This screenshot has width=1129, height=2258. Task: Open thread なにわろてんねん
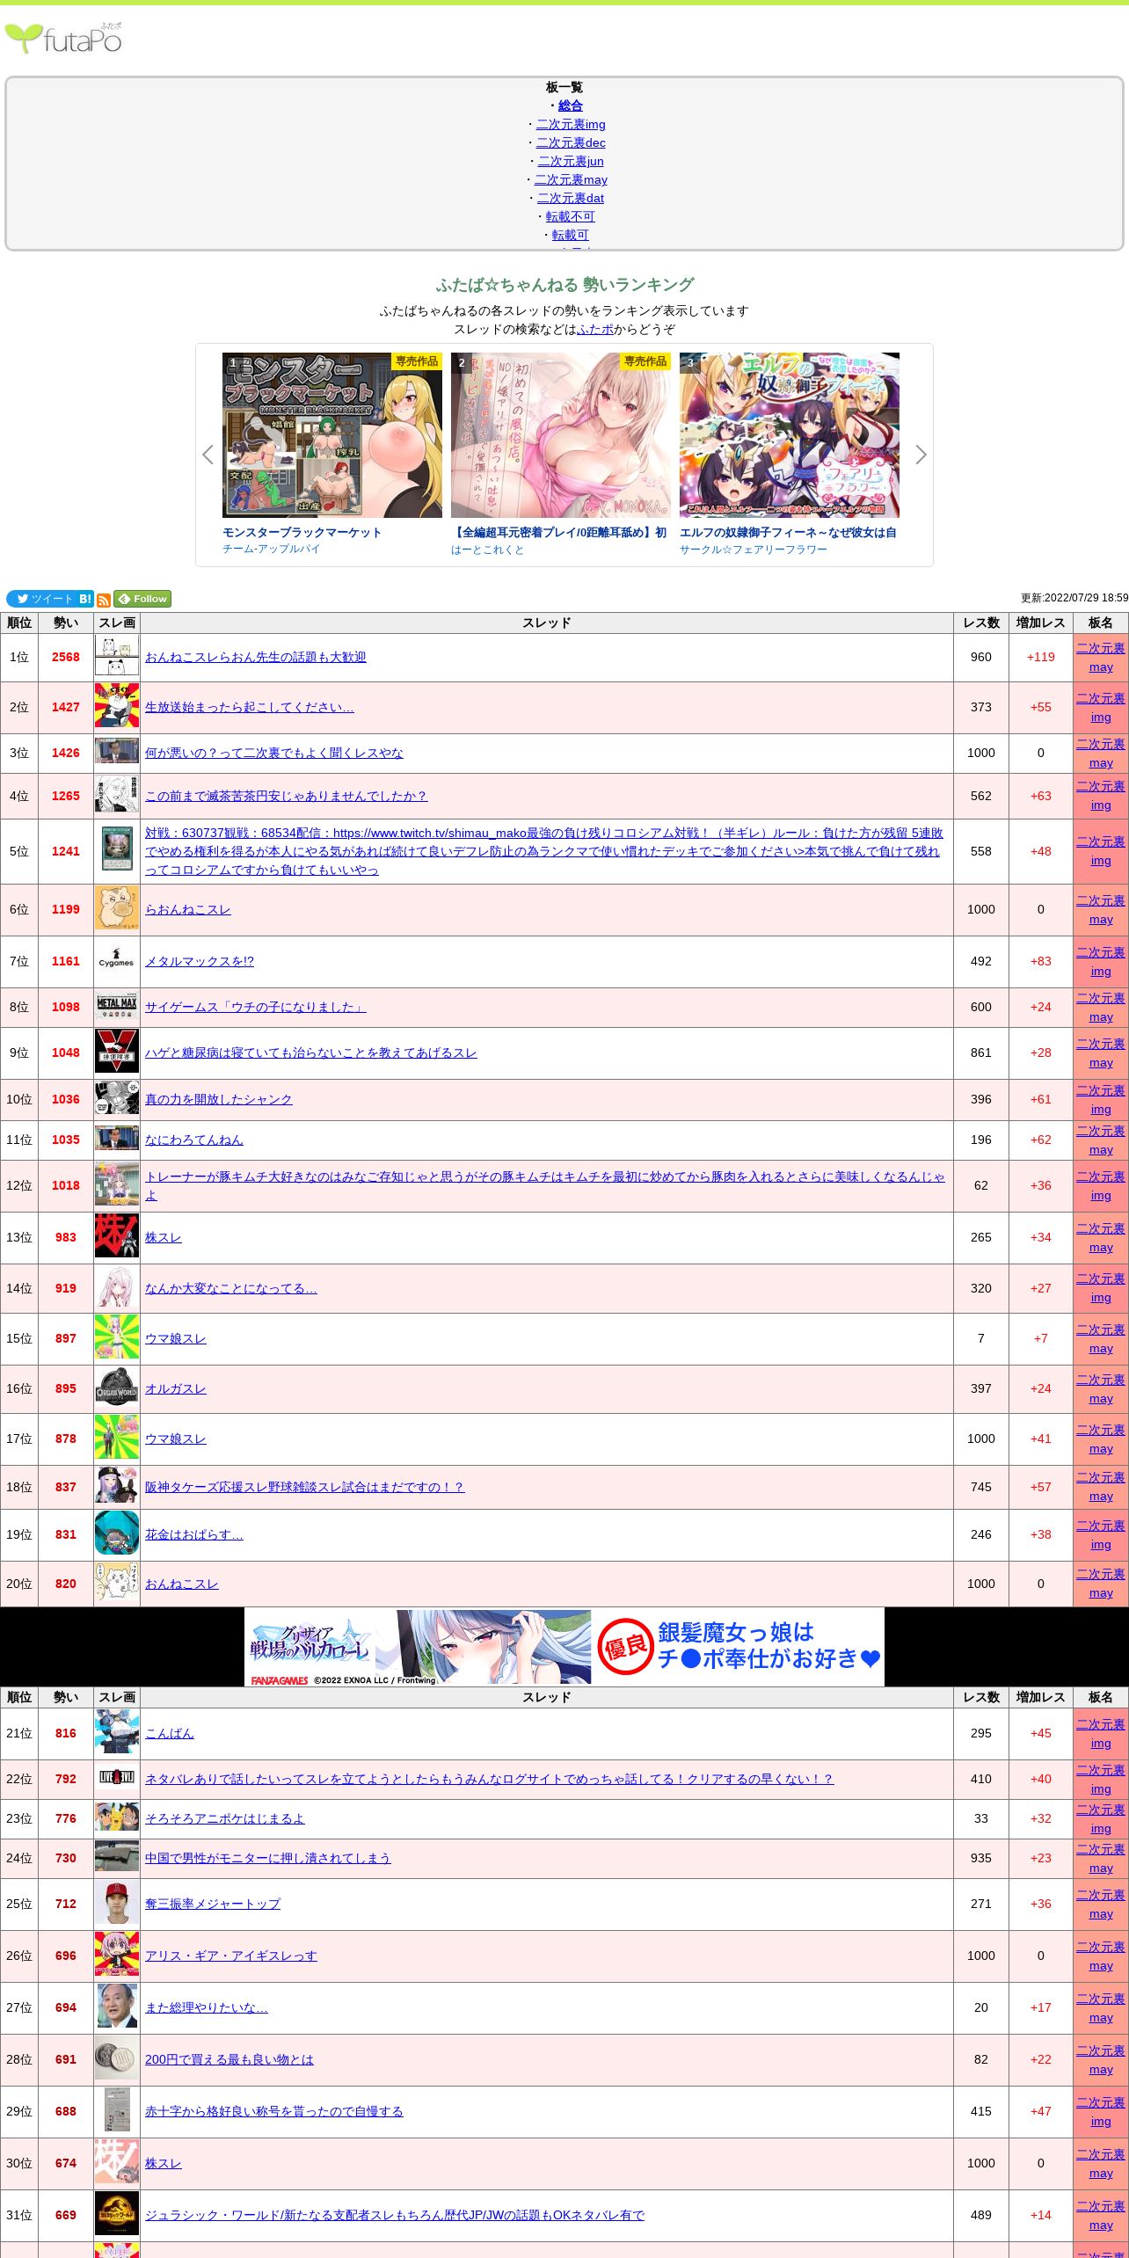(194, 1140)
